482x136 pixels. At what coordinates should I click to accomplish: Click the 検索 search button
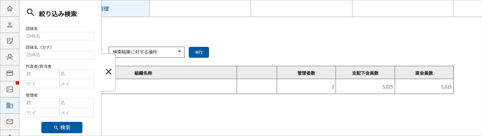pyautogui.click(x=62, y=127)
